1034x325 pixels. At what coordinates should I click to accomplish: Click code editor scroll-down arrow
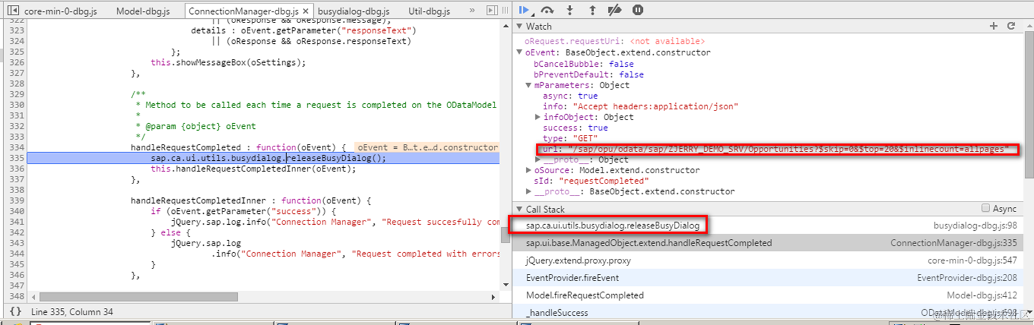coord(505,285)
